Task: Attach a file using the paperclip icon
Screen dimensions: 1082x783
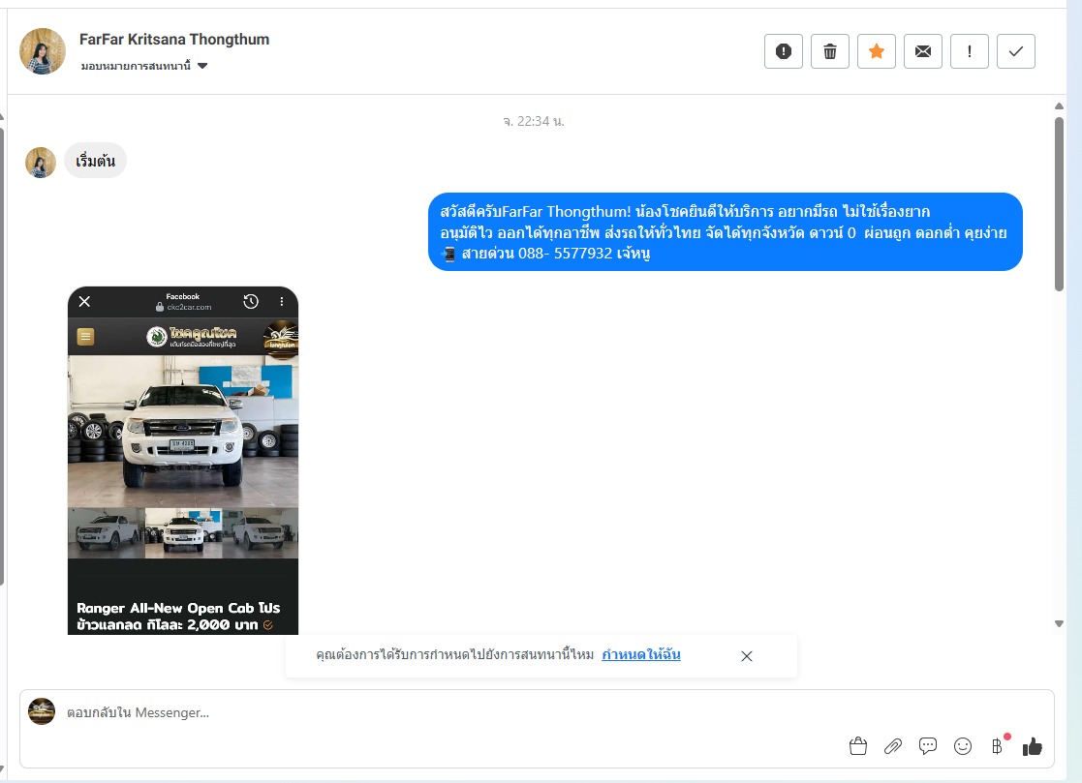Action: (893, 746)
